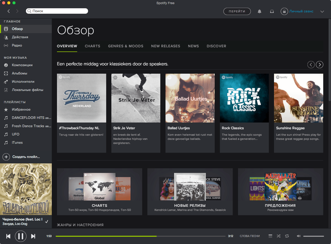This screenshot has width=331, height=244.
Task: Go to the previous track
Action: (x=8, y=236)
